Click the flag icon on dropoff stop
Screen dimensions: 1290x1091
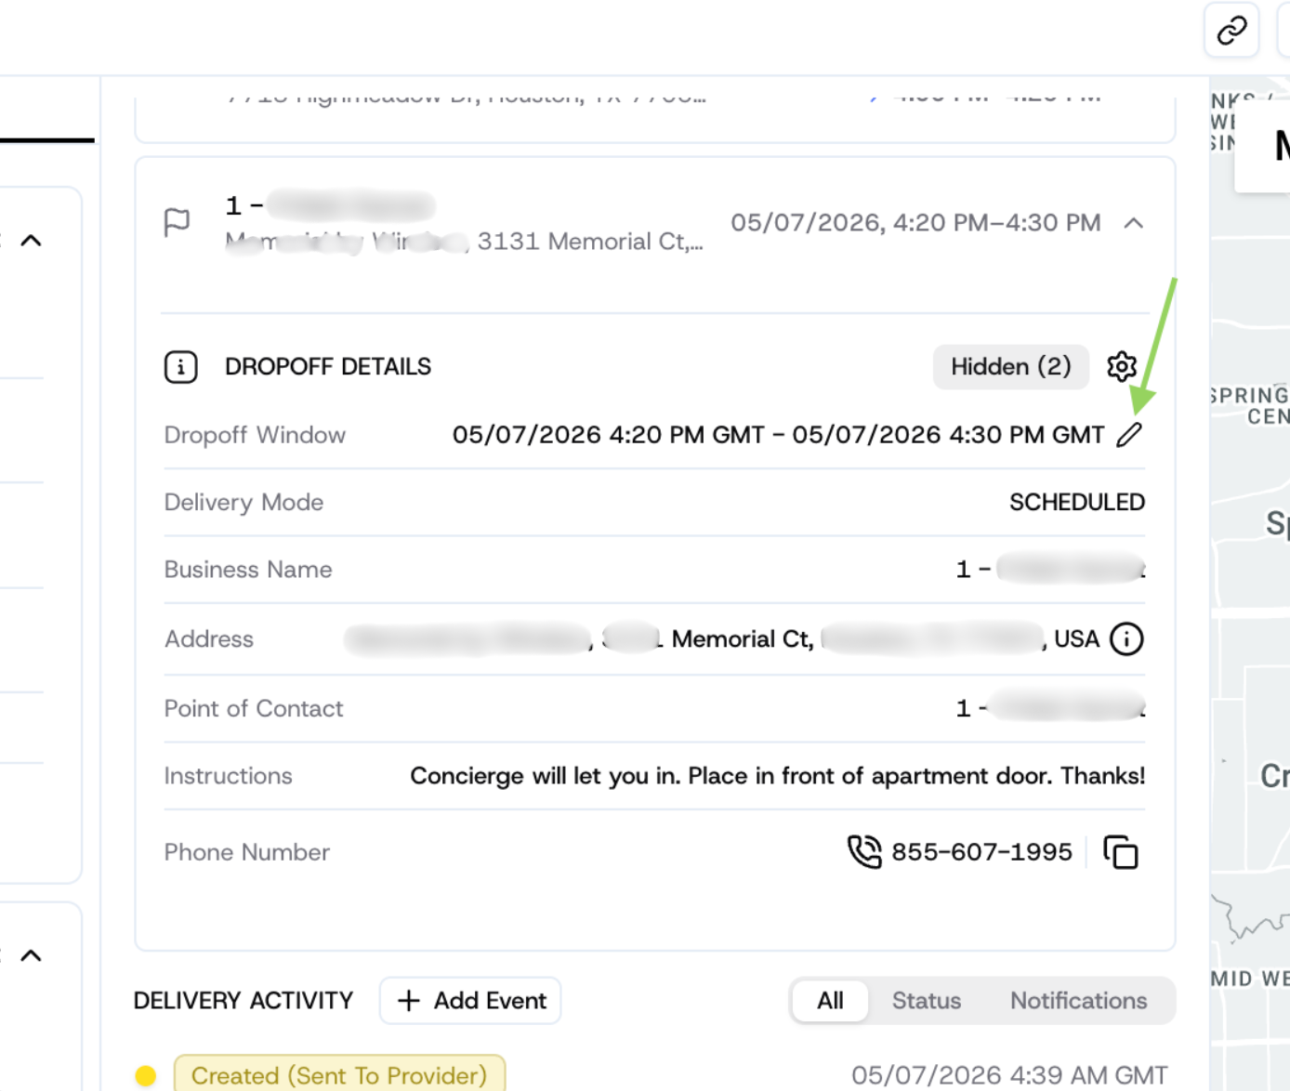177,223
